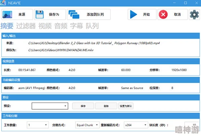Image resolution: width=201 pixels, height=137 pixels.
Task: Open settings via the gear icon
Action: 194,15
